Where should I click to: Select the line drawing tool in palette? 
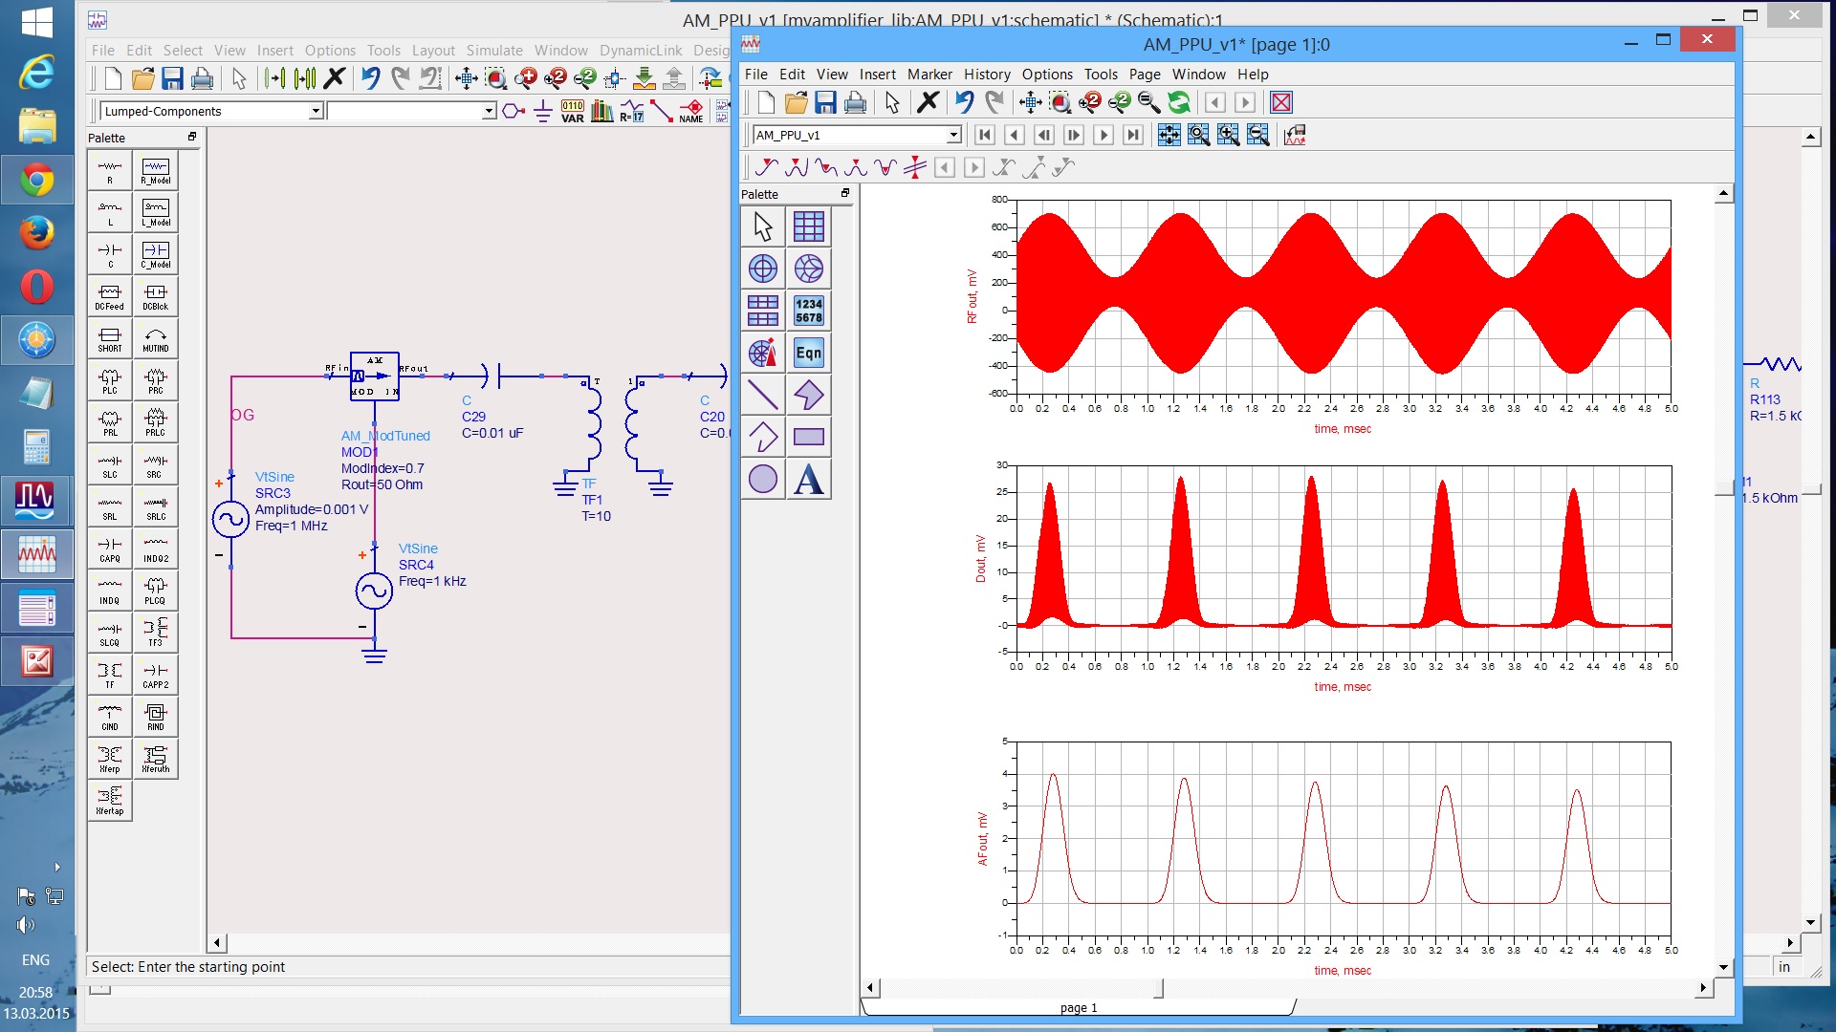[x=763, y=395]
